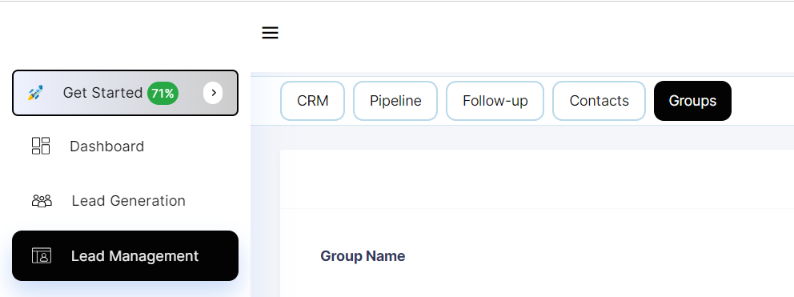Screen dimensions: 794x297
Task: Open the Pipeline tab
Action: point(395,101)
